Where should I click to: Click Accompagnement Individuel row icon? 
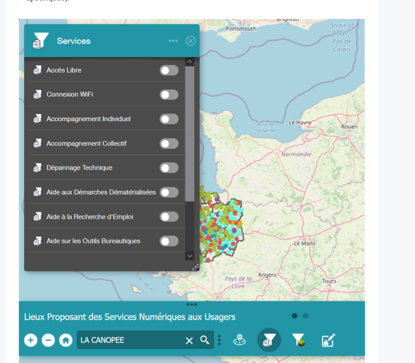pos(38,119)
